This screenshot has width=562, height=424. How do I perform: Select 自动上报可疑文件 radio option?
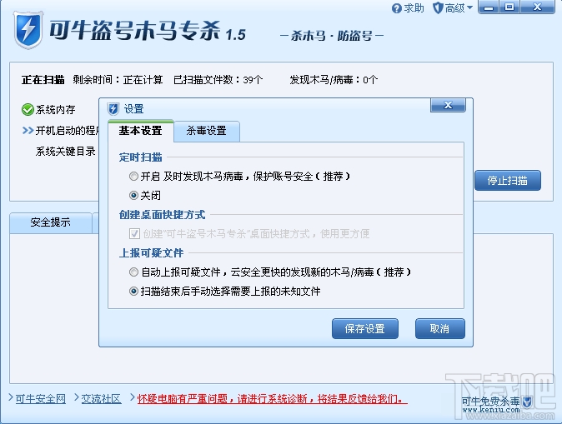pos(133,272)
